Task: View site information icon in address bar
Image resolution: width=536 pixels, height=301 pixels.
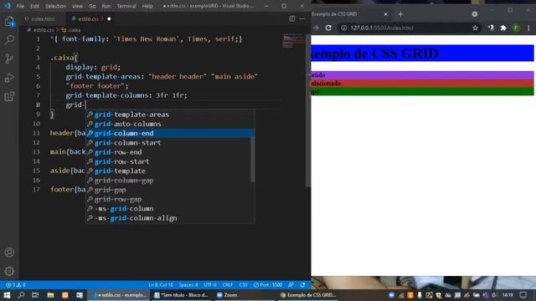Action: pyautogui.click(x=344, y=28)
